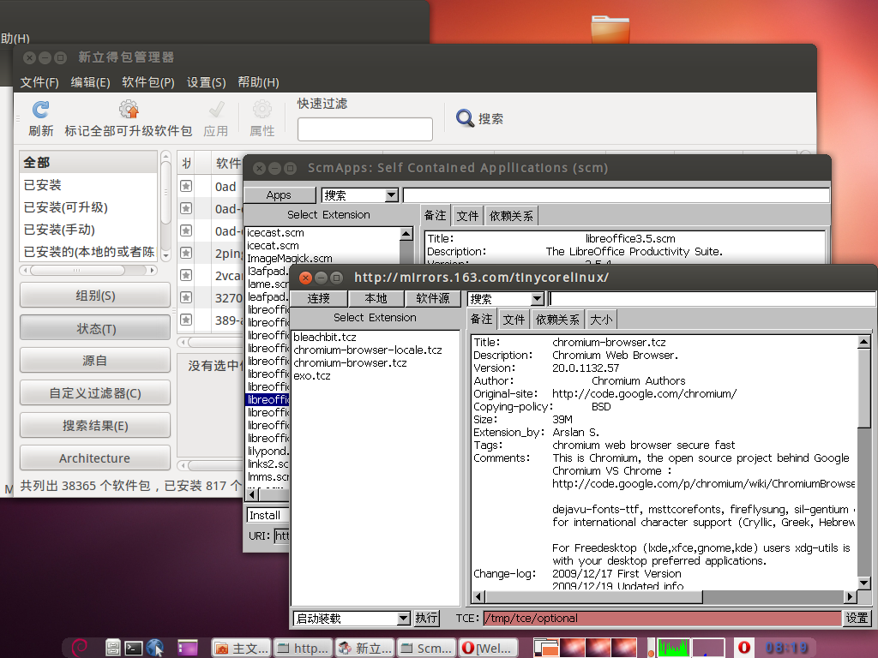The width and height of the screenshot is (878, 658).
Task: Select icecast.scm in the ScmApps list
Action: coord(275,232)
